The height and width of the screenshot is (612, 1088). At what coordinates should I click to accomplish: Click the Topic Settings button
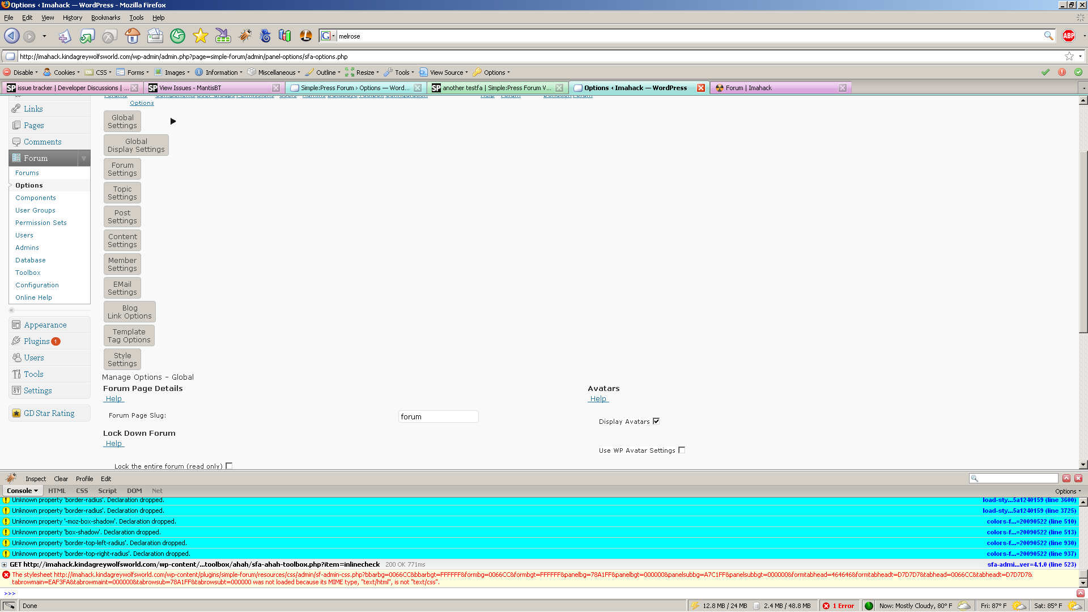(x=122, y=193)
